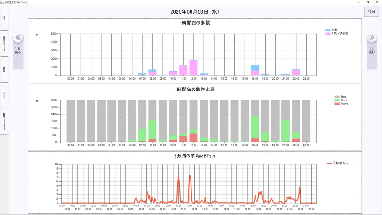Screen dimensions: 382x215
Task: Click the chart title 1時間毎の動作比率
Action: click(x=195, y=90)
